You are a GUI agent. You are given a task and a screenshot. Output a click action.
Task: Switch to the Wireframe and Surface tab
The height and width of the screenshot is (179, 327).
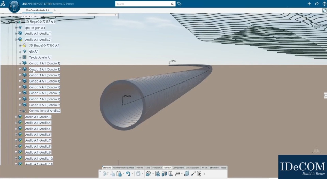[123, 168]
